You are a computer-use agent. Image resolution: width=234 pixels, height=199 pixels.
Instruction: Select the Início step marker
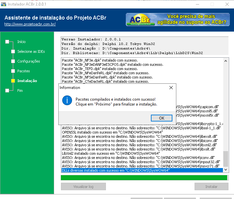click(x=7, y=42)
